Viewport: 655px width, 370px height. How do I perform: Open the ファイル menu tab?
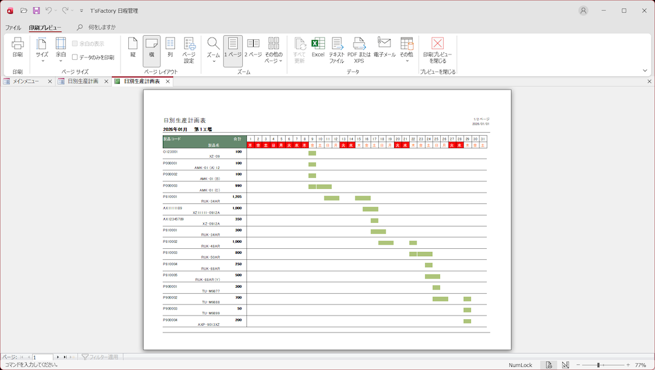click(13, 27)
